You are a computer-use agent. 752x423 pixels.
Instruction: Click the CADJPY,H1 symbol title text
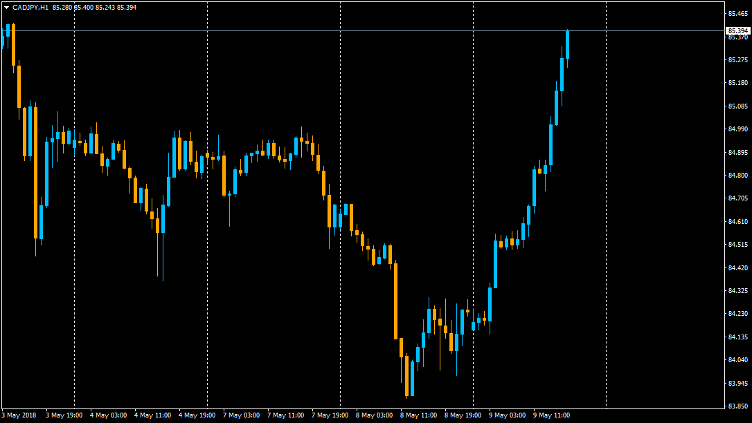30,7
